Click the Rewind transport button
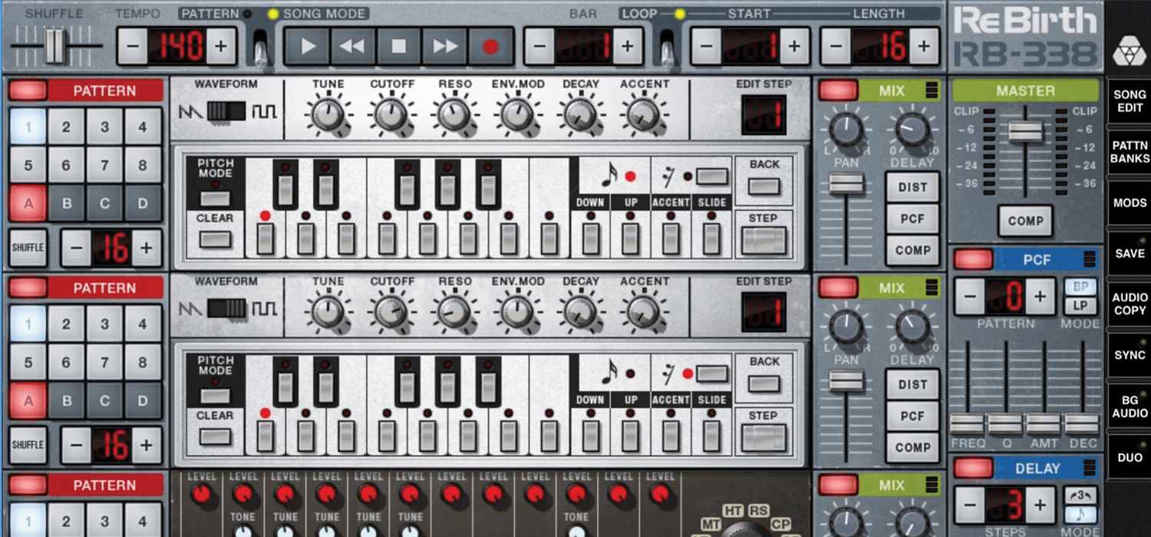Viewport: 1151px width, 537px height. coord(352,47)
